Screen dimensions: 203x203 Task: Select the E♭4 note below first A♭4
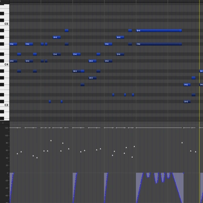(x=57, y=54)
